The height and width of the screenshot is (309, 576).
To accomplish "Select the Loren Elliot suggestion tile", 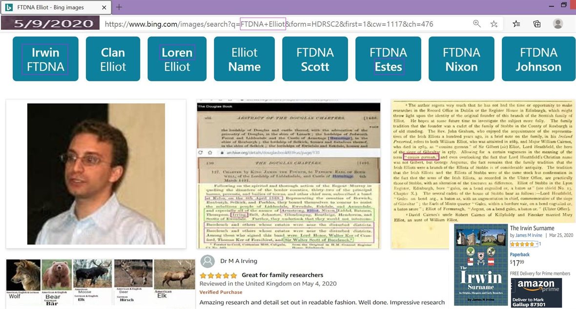I will (x=177, y=59).
